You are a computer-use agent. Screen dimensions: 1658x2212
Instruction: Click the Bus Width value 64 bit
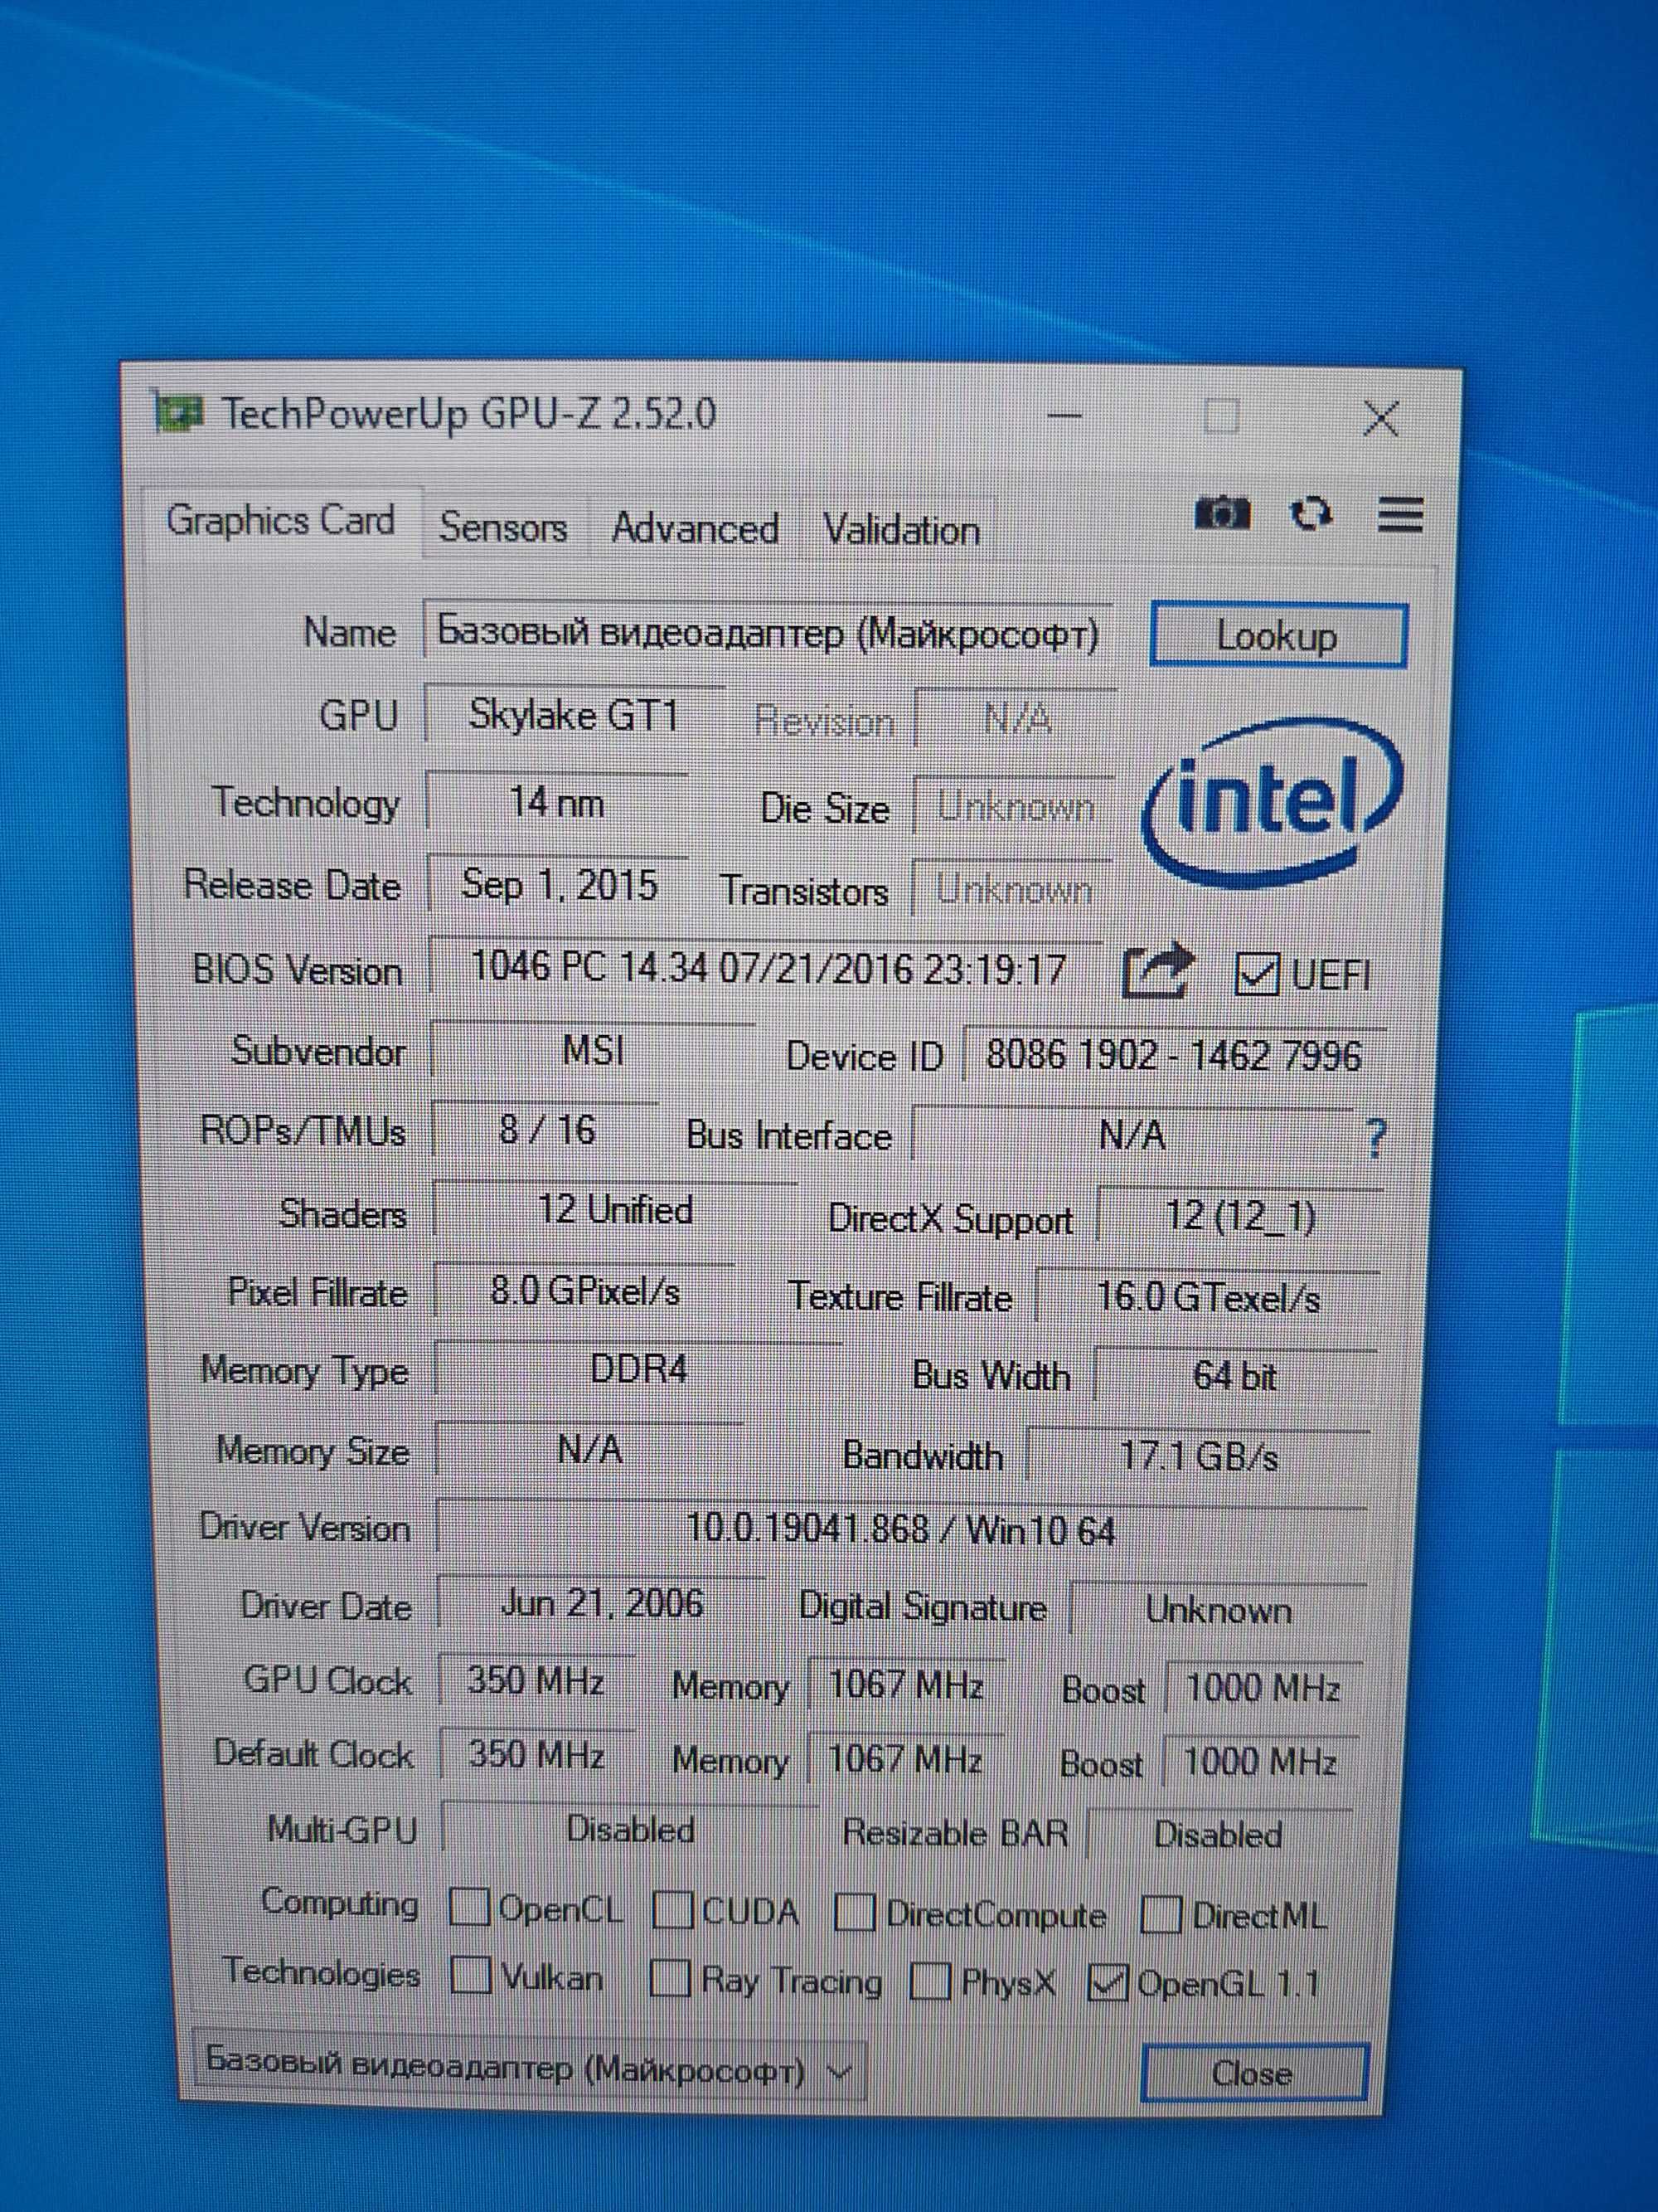pyautogui.click(x=1235, y=1377)
